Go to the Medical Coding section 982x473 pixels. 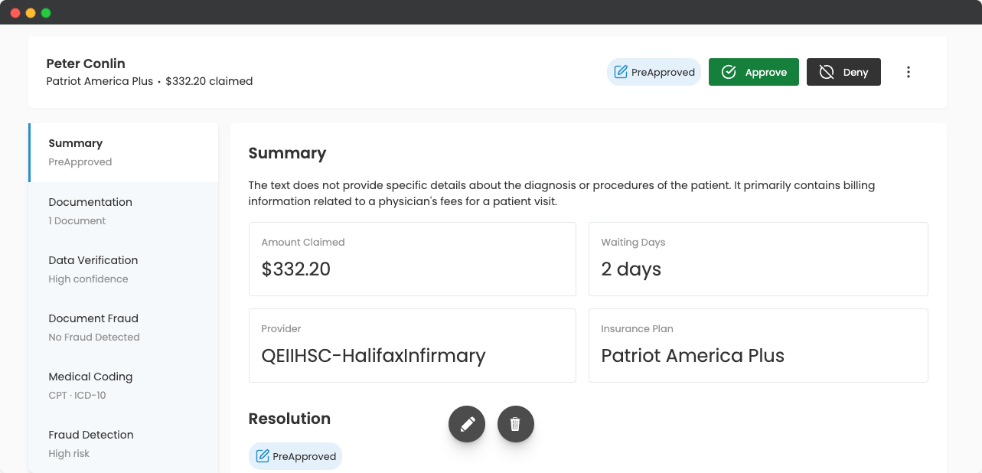tap(123, 385)
